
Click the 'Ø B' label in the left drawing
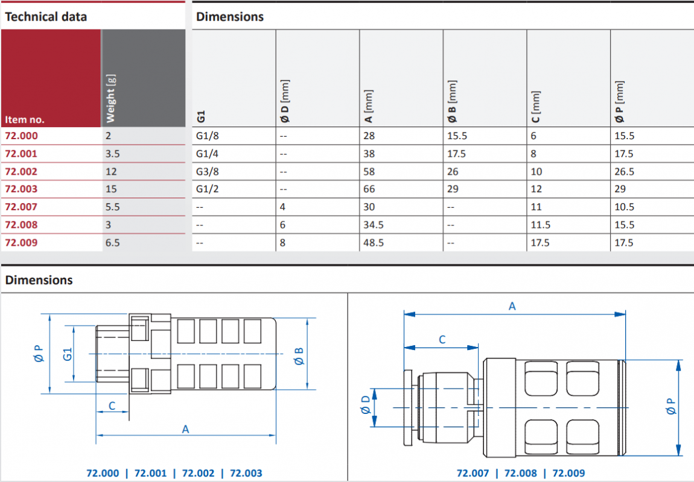[x=299, y=357]
